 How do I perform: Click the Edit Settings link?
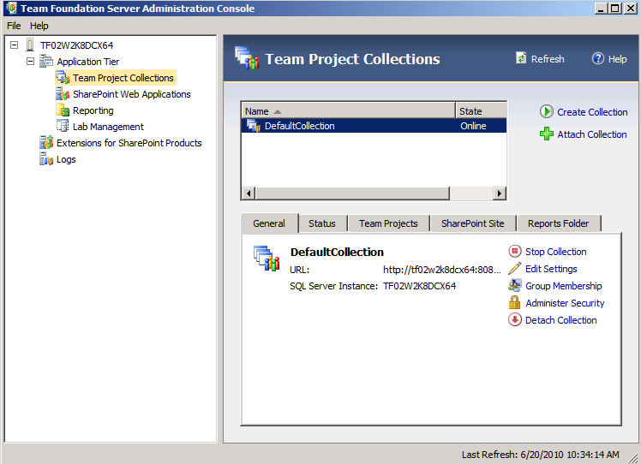click(x=551, y=269)
